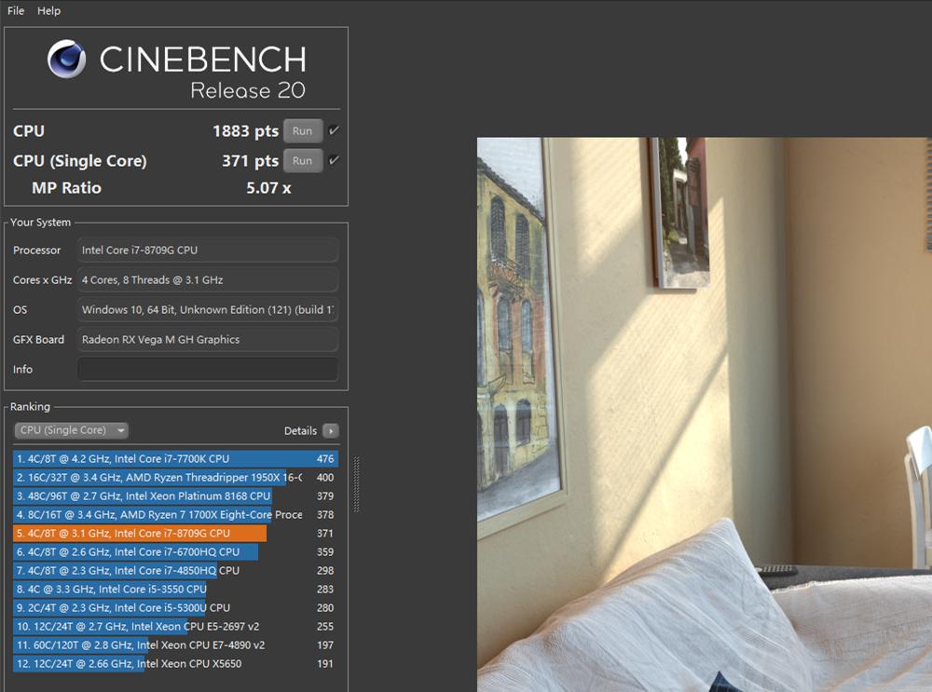Screen dimensions: 932x692
Task: Select ranking row Intel Core i7-4850HQ CPU
Action: point(175,570)
